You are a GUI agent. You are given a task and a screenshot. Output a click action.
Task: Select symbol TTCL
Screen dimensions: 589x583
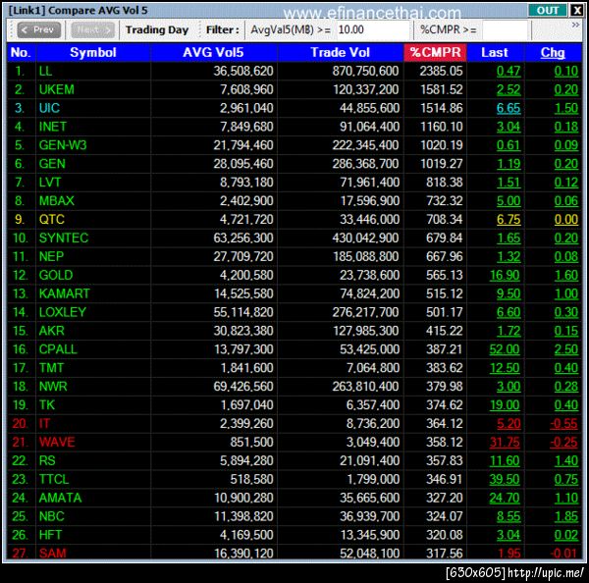(54, 479)
